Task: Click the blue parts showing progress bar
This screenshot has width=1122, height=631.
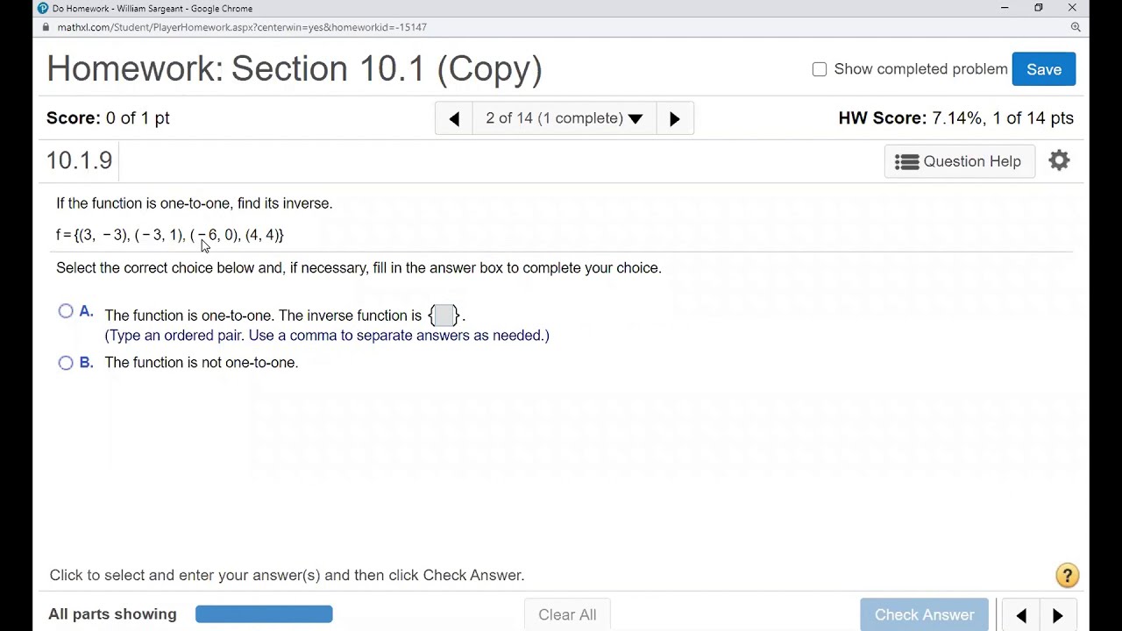Action: pyautogui.click(x=264, y=614)
